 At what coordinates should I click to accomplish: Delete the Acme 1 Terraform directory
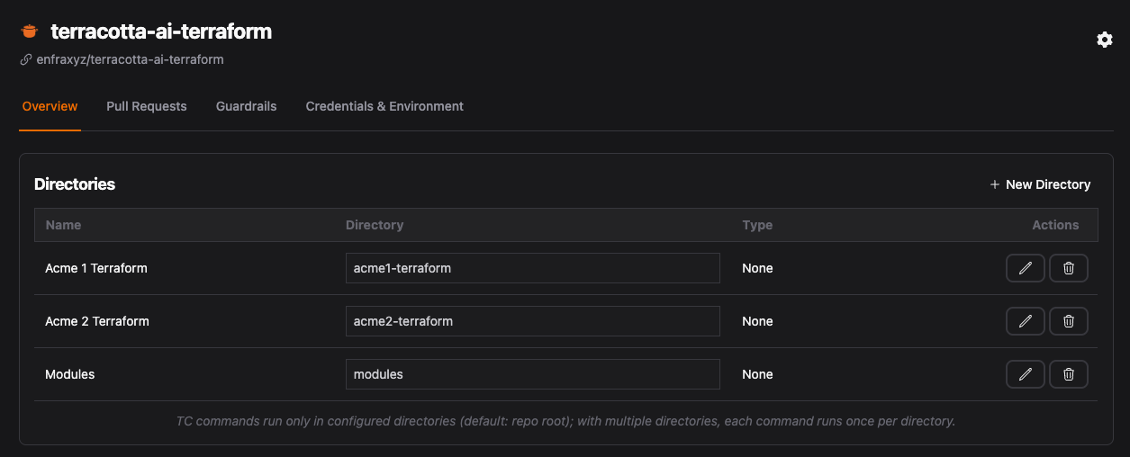tap(1069, 268)
